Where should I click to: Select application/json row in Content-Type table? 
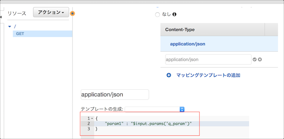pyautogui.click(x=219, y=44)
